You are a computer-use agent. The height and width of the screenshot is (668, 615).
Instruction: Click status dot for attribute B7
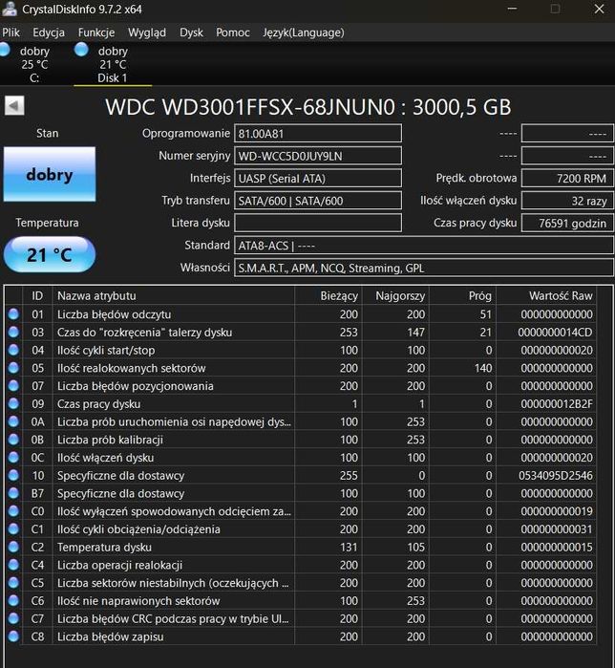coord(13,493)
